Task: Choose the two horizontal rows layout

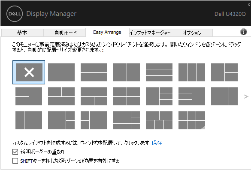Action: (x=94, y=72)
